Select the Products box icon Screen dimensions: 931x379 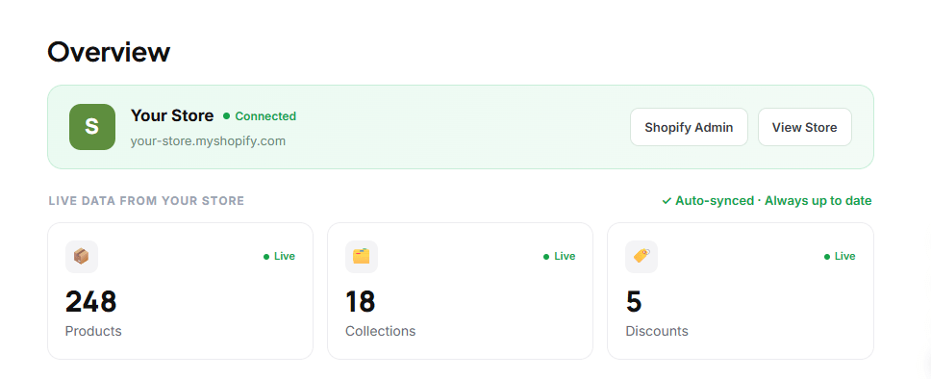point(82,257)
